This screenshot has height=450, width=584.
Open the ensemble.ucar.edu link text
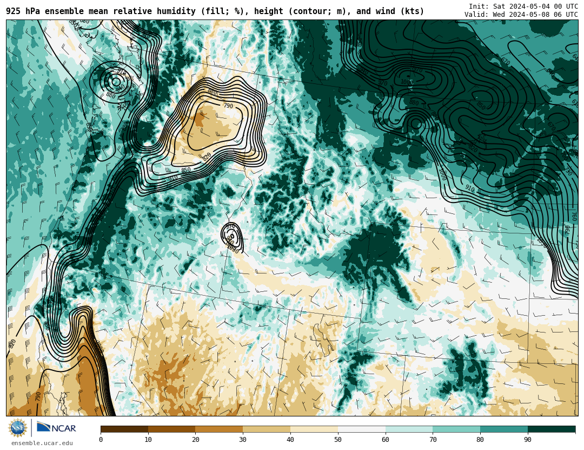[42, 444]
